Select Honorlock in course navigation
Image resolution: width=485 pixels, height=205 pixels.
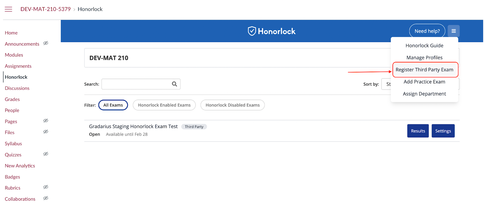pos(16,77)
